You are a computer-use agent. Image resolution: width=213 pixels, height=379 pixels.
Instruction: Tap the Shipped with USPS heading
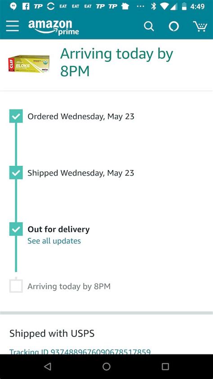(x=52, y=333)
